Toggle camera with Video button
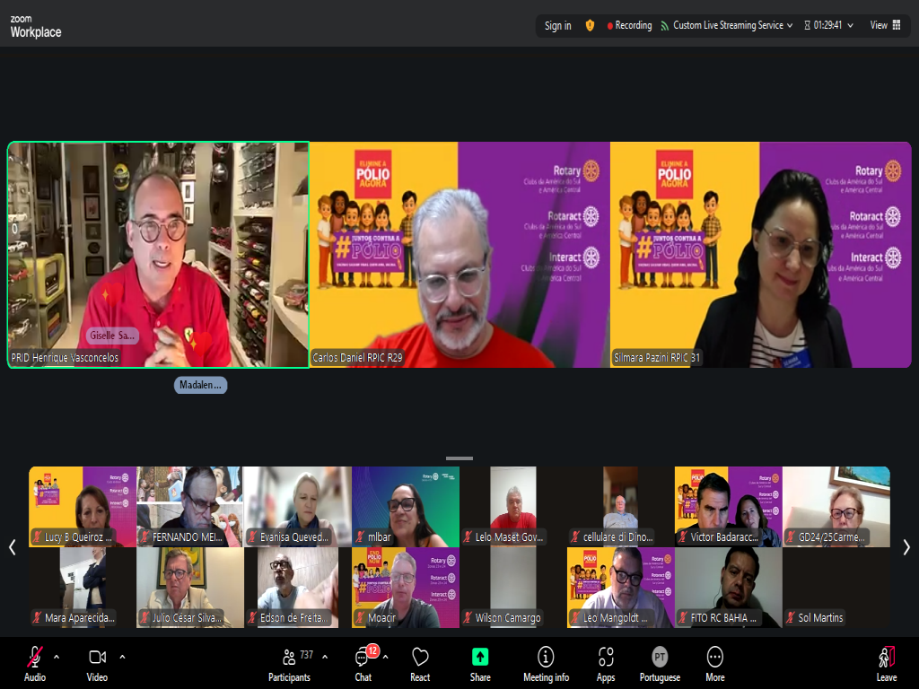Screen dimensions: 919x689 click(97, 657)
